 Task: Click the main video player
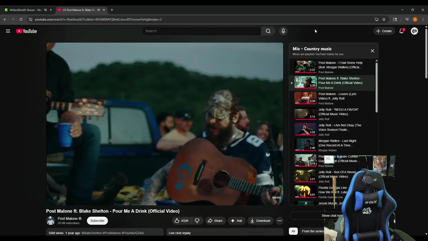click(165, 124)
